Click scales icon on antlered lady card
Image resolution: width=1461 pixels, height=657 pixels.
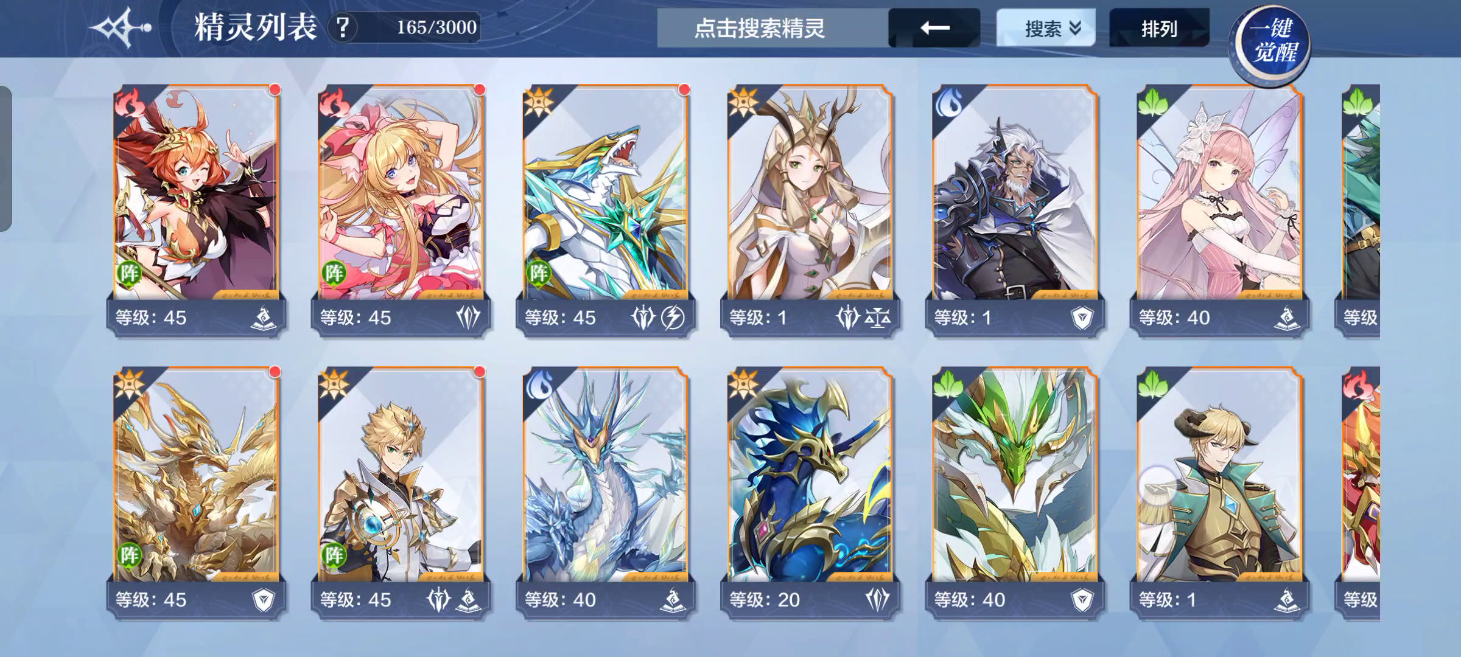click(877, 317)
